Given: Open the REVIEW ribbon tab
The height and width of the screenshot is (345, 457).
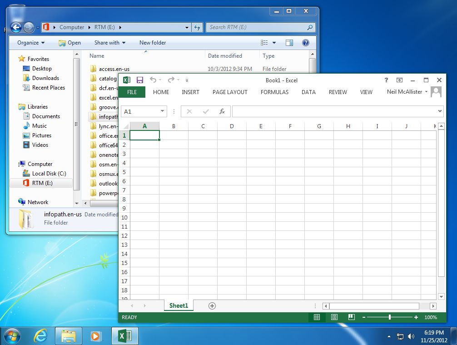Looking at the screenshot, I should (x=338, y=92).
